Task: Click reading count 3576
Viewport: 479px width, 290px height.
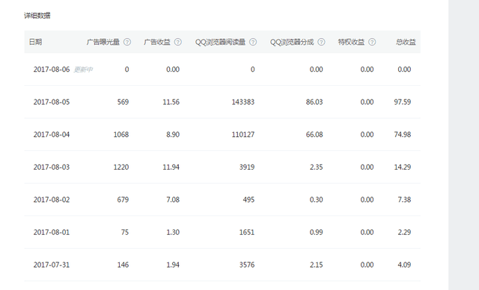Action: coord(247,265)
